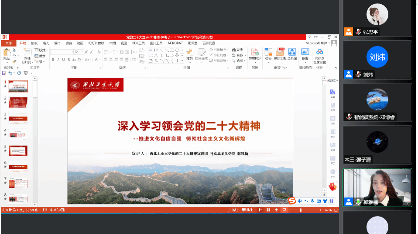
Task: Toggle bold formatting button
Action: [52, 60]
